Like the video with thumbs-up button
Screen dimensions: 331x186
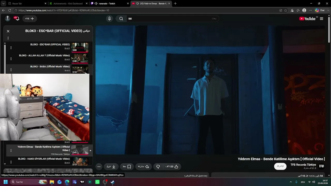pos(172,167)
